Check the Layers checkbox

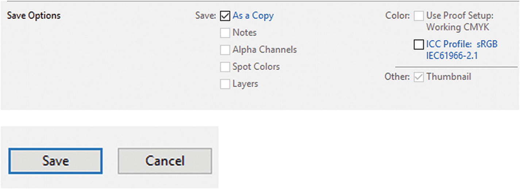pos(225,84)
